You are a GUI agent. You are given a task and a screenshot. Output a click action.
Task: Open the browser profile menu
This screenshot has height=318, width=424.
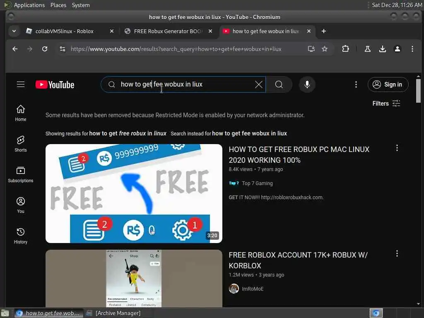(x=397, y=49)
